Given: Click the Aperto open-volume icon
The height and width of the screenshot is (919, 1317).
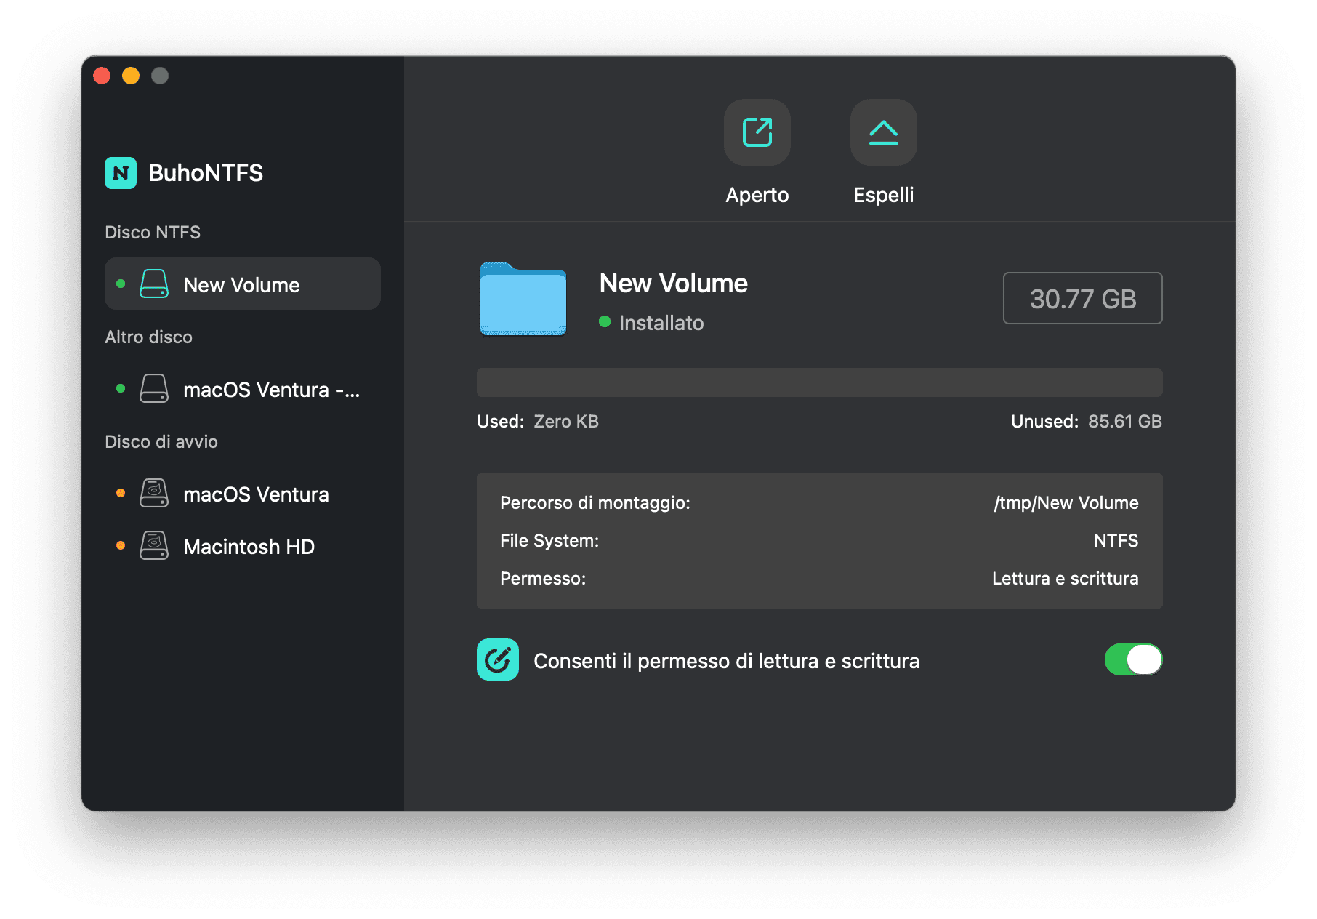Looking at the screenshot, I should point(757,132).
